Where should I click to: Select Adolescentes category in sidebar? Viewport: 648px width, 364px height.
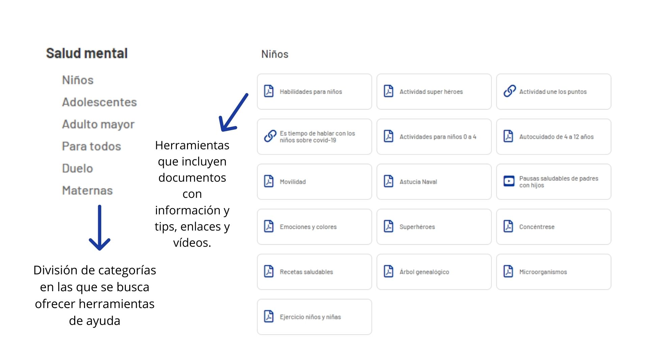[99, 102]
